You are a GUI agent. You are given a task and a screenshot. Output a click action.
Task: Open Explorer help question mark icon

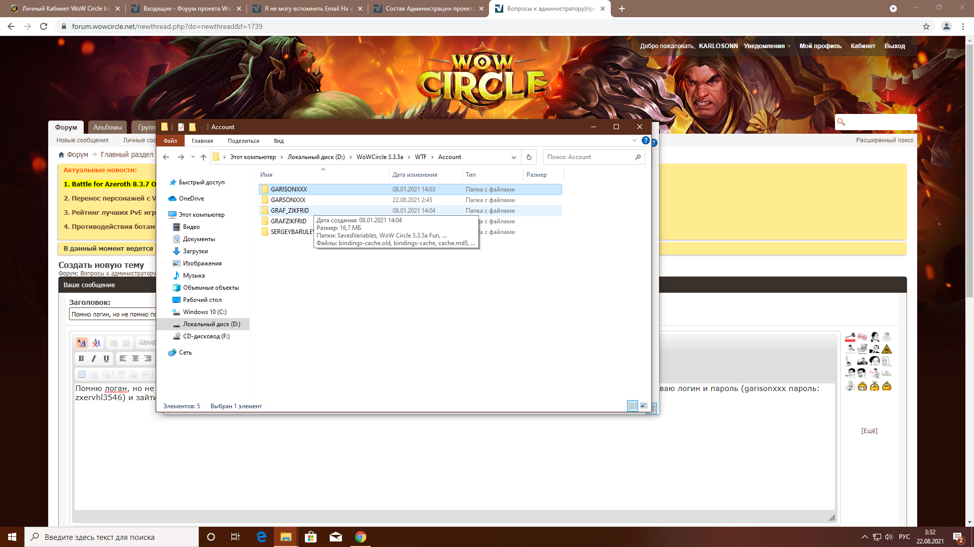click(x=645, y=140)
